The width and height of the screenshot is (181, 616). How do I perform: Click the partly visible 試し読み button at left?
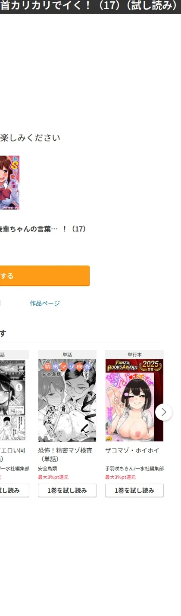(x=14, y=491)
